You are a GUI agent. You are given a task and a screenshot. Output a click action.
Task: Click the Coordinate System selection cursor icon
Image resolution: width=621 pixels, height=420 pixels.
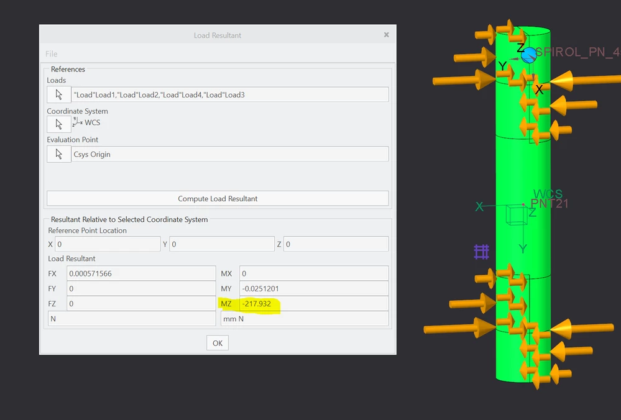(58, 124)
